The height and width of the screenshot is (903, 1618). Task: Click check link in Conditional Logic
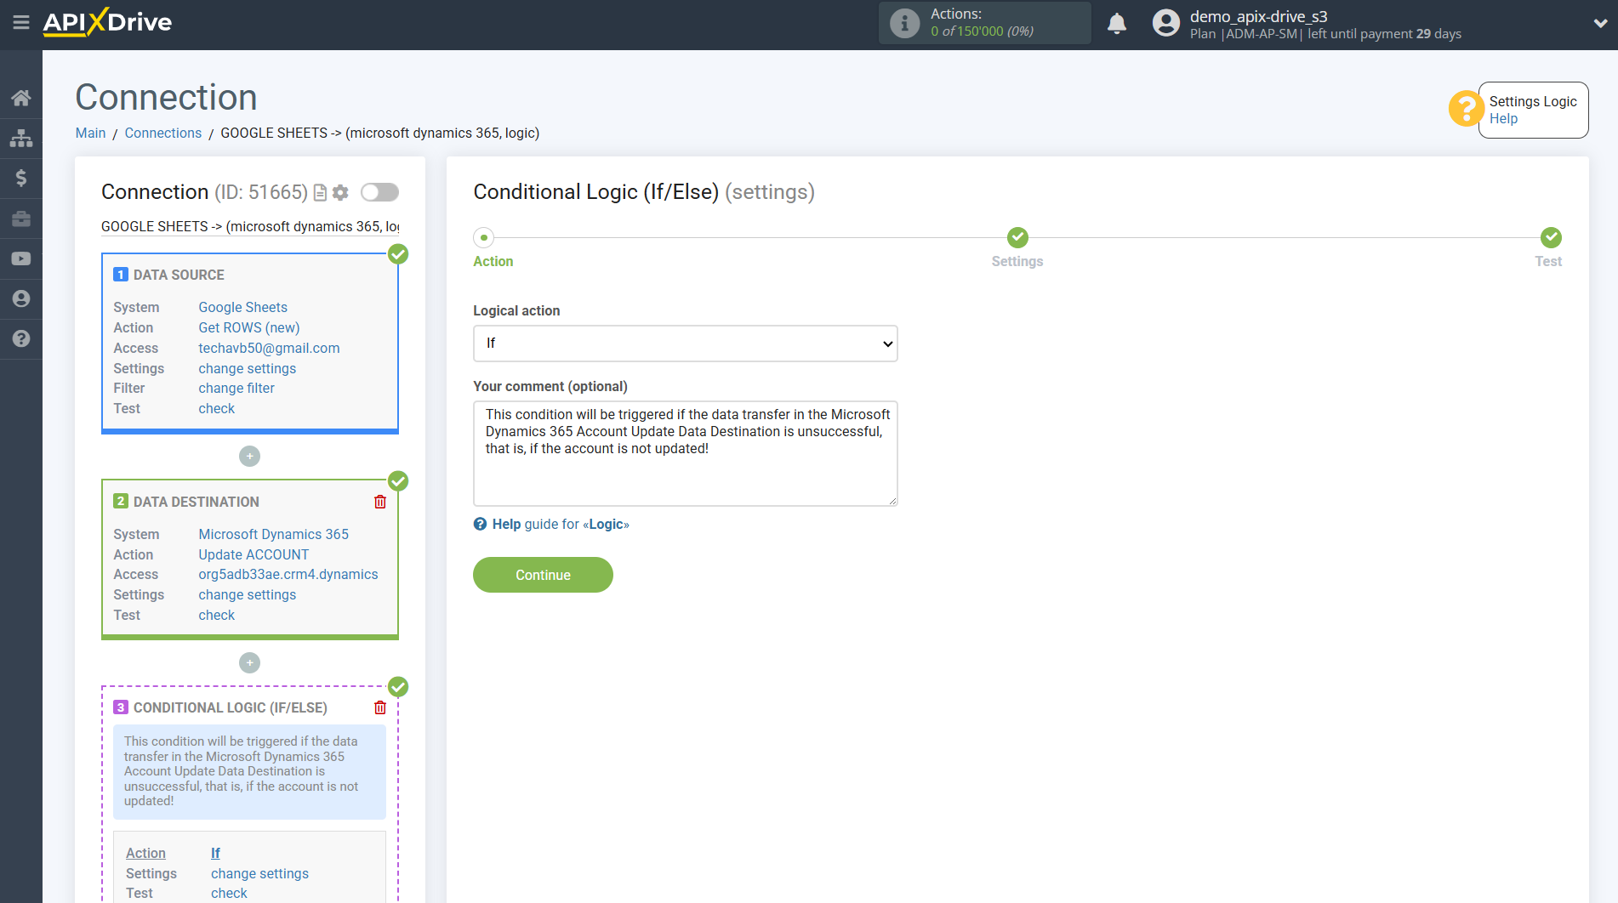point(230,893)
